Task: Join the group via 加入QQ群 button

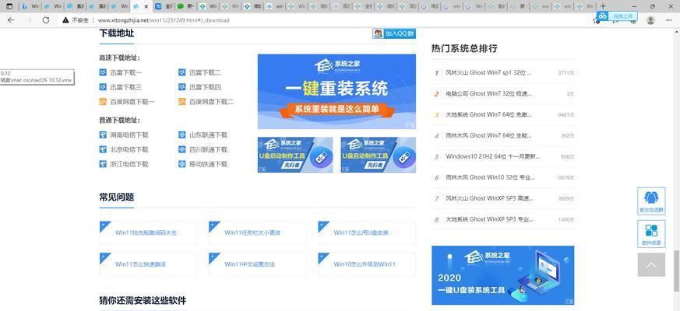Action: coord(394,33)
